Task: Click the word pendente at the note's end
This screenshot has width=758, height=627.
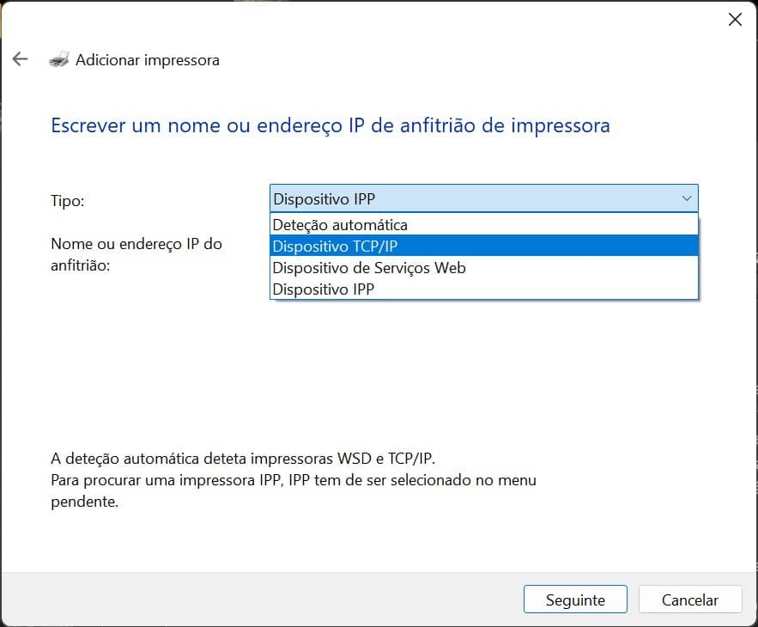Action: tap(84, 502)
